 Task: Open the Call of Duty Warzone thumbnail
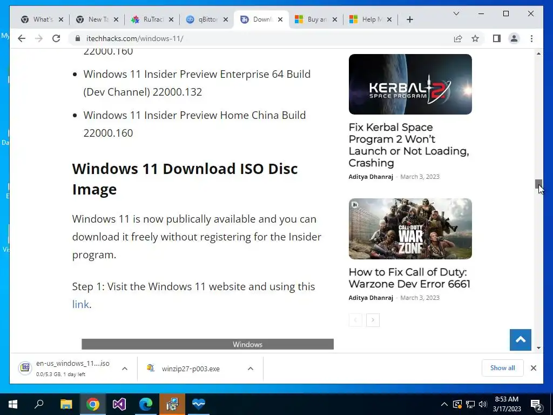click(410, 229)
